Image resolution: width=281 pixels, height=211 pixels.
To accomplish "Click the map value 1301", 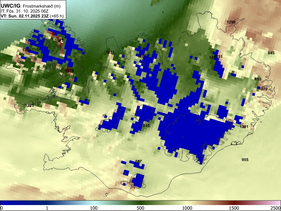I will coord(244,127).
